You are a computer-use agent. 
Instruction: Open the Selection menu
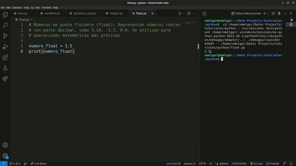tap(17, 8)
